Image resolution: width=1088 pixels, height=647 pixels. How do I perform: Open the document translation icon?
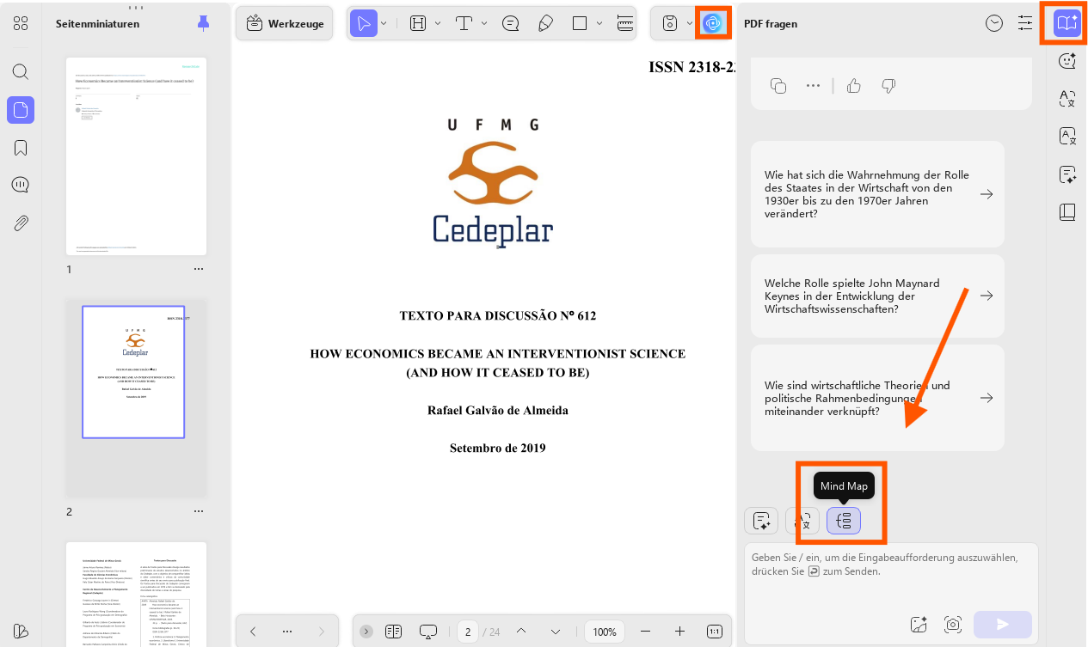pos(1067,137)
